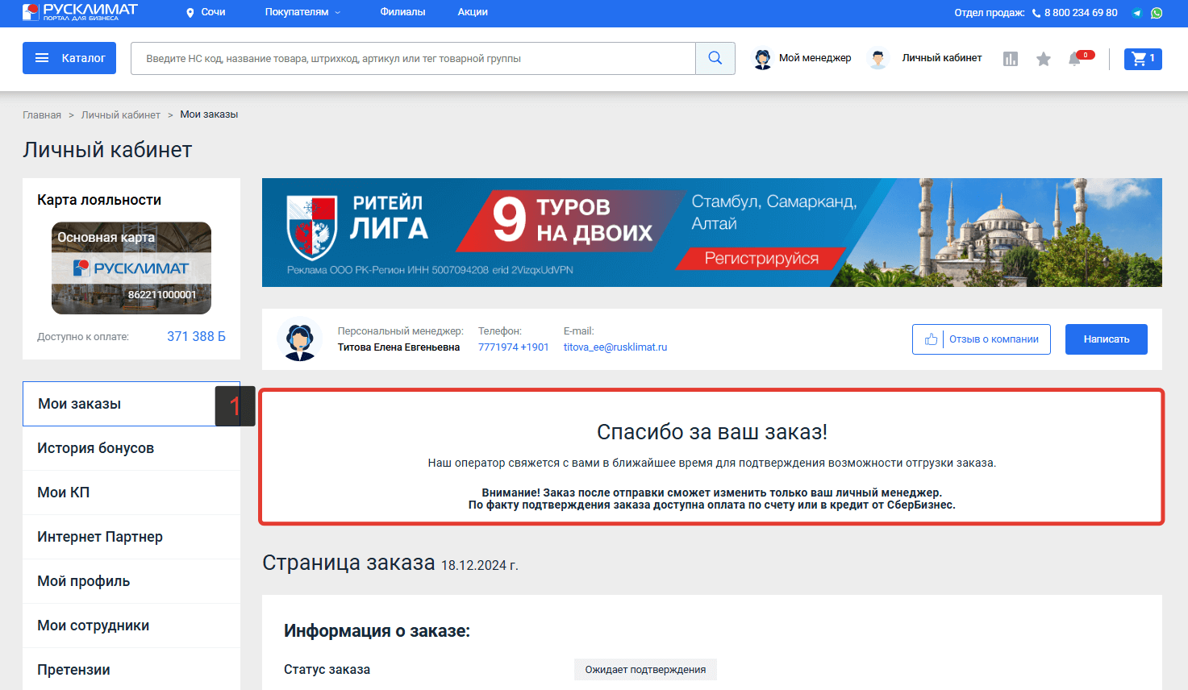Viewport: 1188px width, 690px height.
Task: Select Мои сотрудники in sidebar
Action: coord(131,626)
